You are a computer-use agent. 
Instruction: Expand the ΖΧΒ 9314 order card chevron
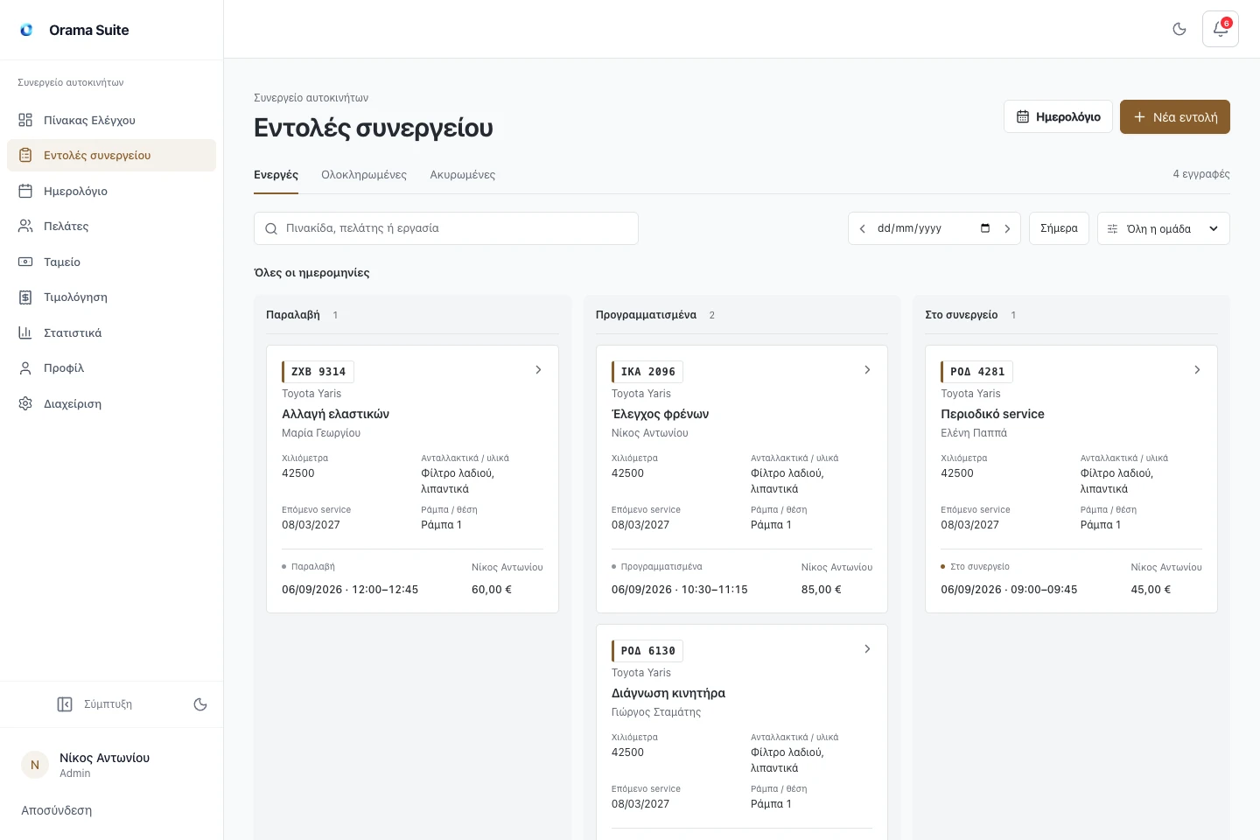pyautogui.click(x=538, y=370)
